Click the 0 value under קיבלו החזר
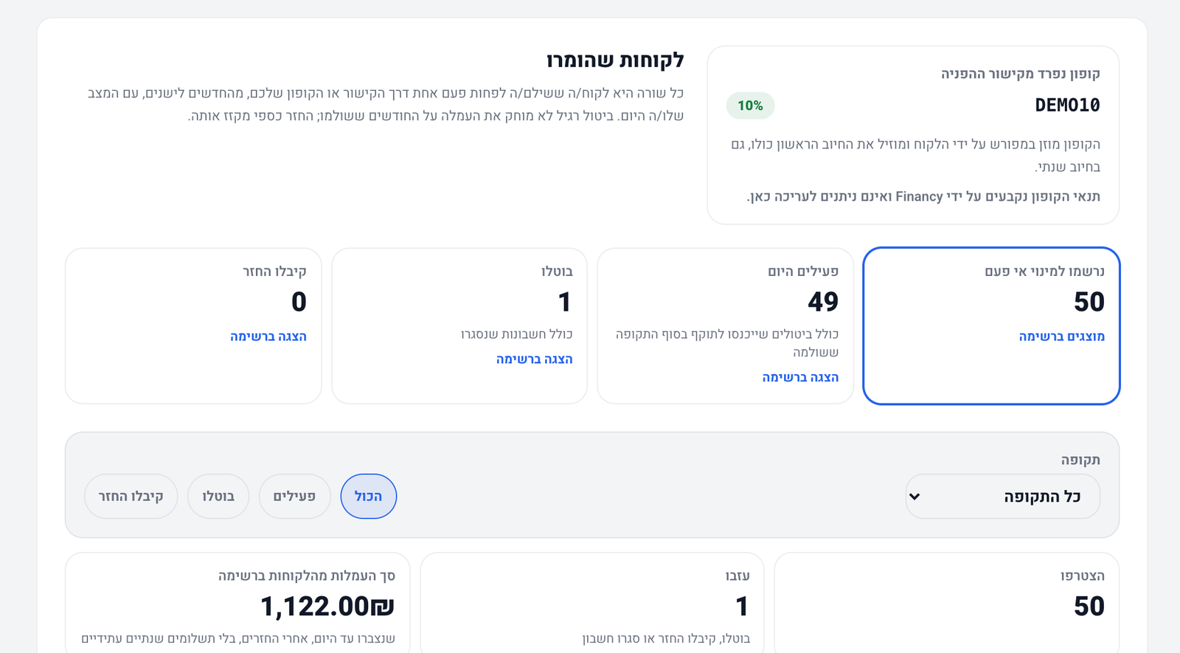This screenshot has height=653, width=1180. [x=299, y=302]
